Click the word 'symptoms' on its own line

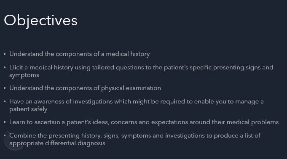[x=24, y=75]
